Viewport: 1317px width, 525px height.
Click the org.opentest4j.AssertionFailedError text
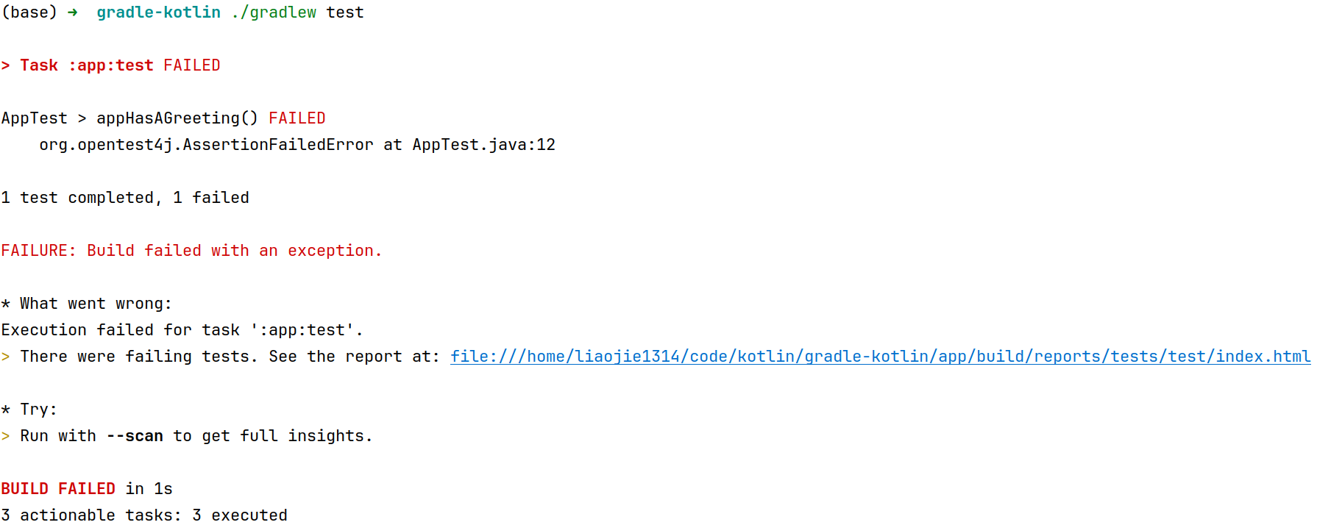point(206,145)
